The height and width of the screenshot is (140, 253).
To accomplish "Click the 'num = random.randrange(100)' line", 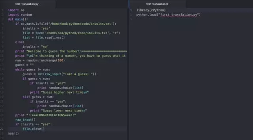I will coord(40,60).
